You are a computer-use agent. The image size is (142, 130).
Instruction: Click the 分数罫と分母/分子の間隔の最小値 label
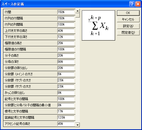point(28,105)
